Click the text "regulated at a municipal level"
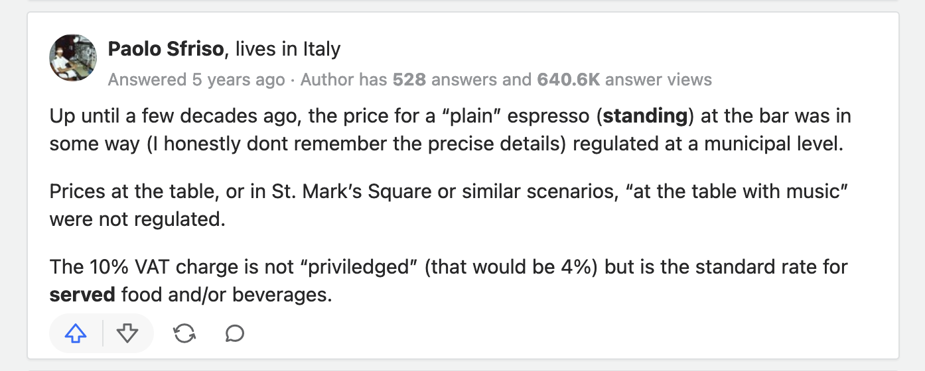 click(x=707, y=143)
